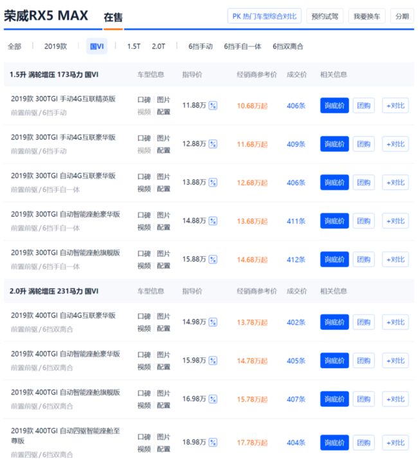Viewport: 418px width, 464px height.
Task: Click 询底价 for 300TGI 自动智能座舱豪华版
Action: 334,221
